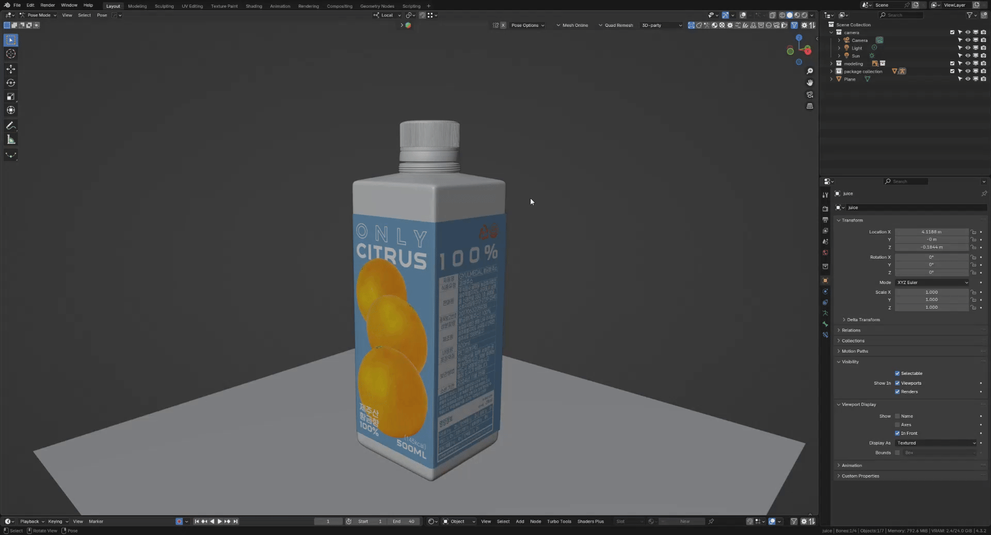The image size is (991, 535).
Task: Click new collection icon in outliner
Action: 983,15
